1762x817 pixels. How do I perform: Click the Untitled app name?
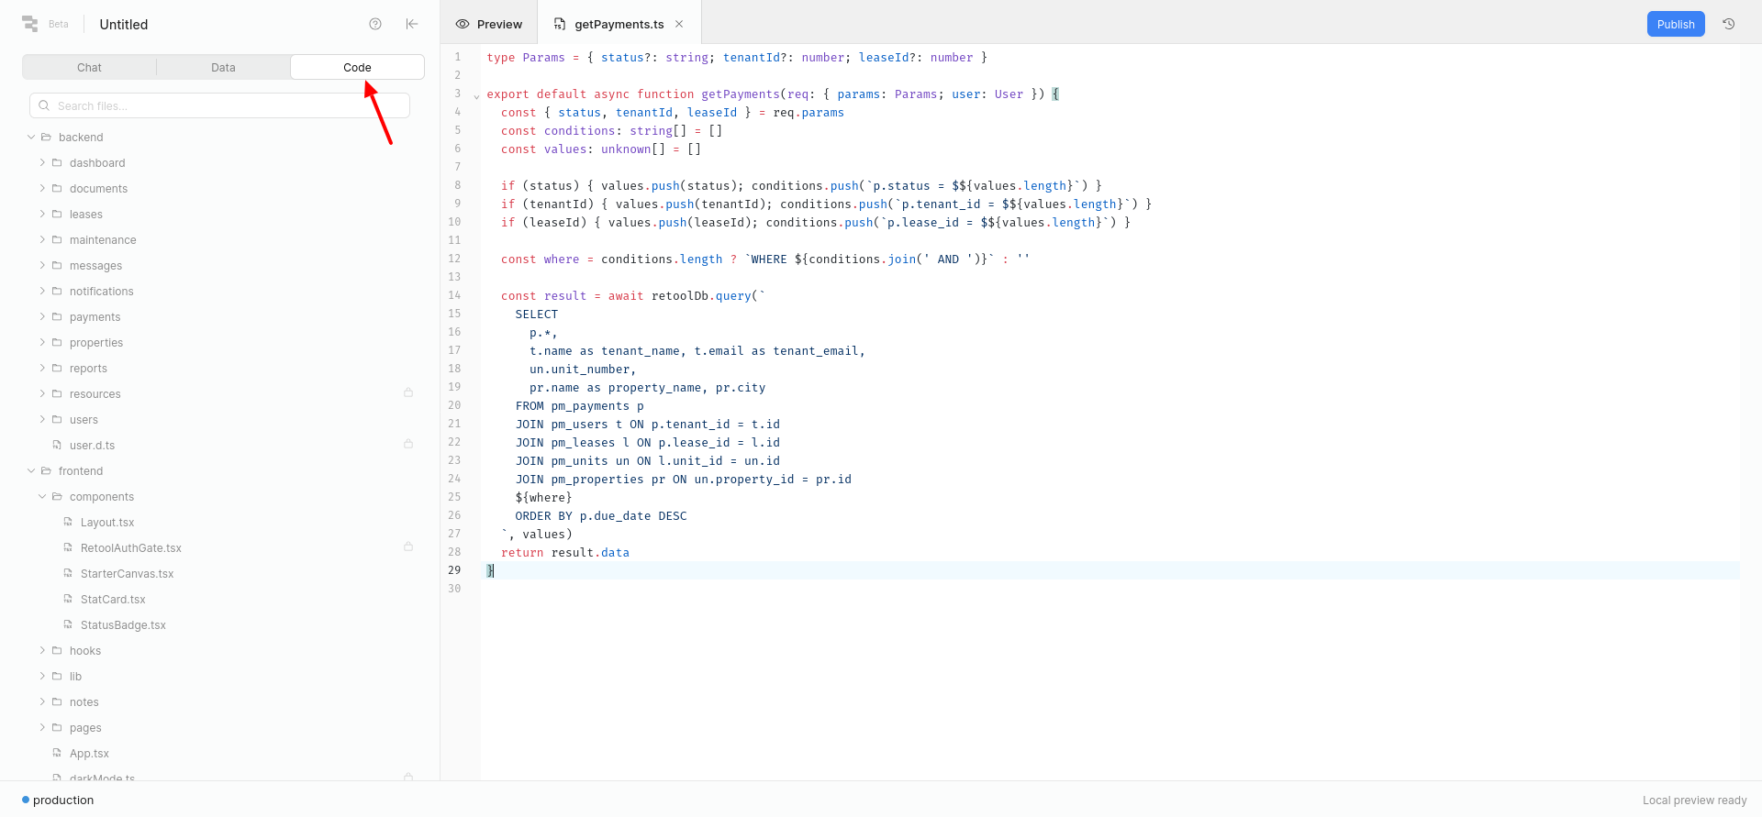pos(124,25)
